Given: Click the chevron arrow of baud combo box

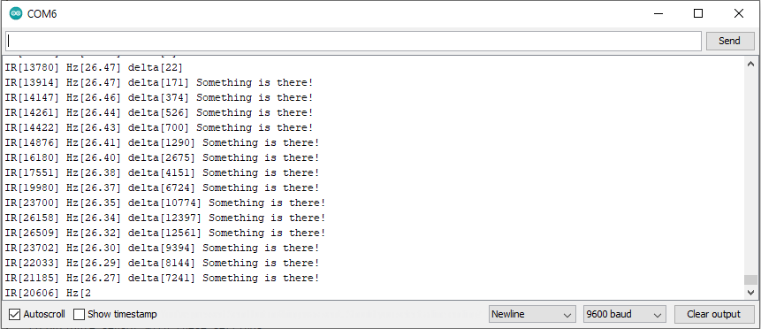Looking at the screenshot, I should click(x=658, y=315).
